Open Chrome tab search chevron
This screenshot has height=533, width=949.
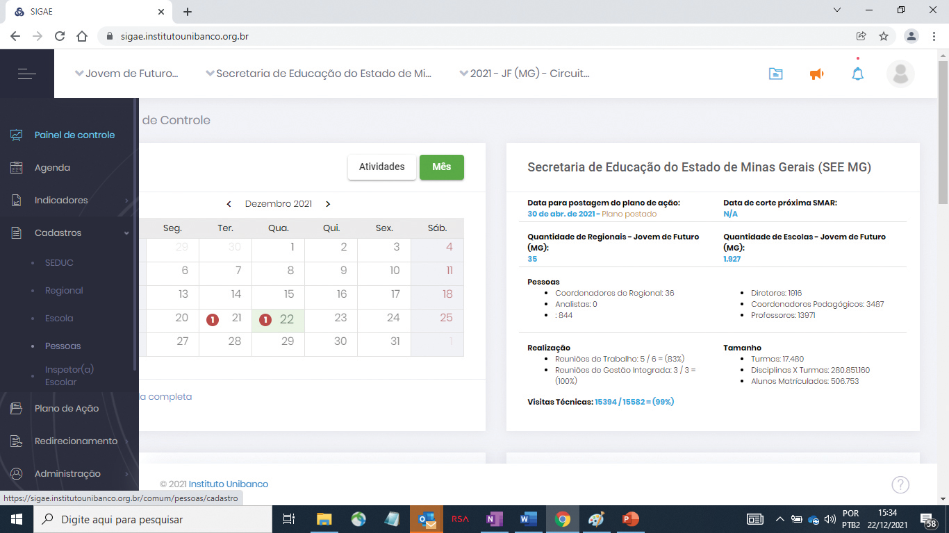837,10
